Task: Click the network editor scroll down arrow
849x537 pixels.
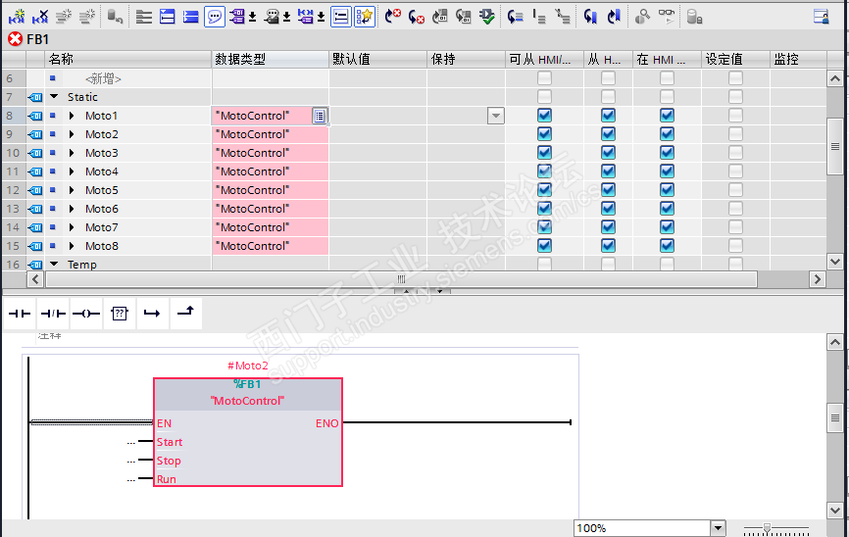Action: [x=835, y=511]
